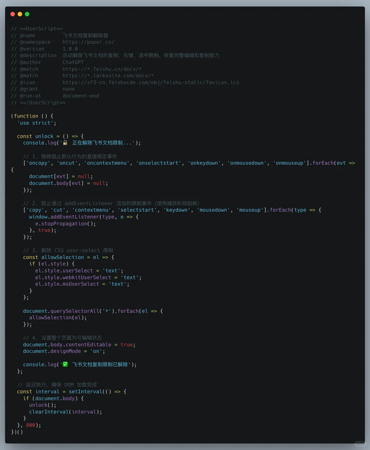Click the yellow minimize dot

tap(20, 14)
